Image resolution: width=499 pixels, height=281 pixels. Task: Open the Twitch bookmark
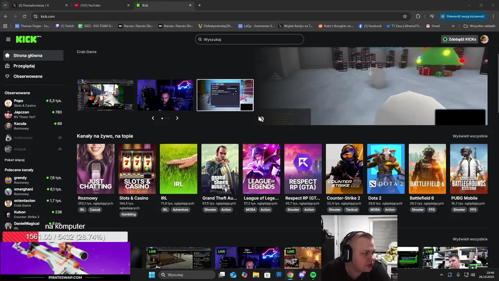click(x=65, y=26)
